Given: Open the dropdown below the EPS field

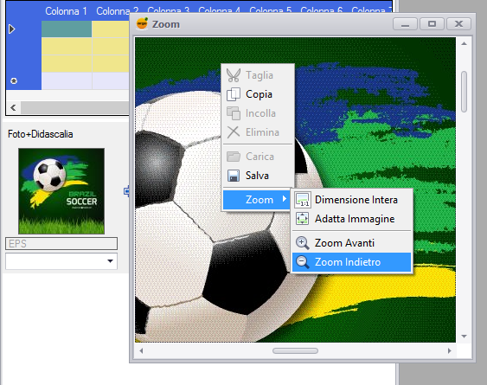Looking at the screenshot, I should (x=110, y=261).
